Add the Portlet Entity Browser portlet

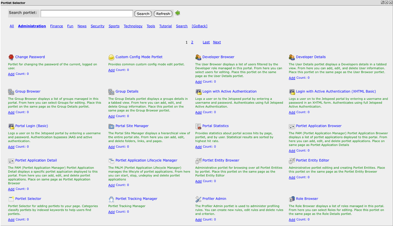point(198,182)
